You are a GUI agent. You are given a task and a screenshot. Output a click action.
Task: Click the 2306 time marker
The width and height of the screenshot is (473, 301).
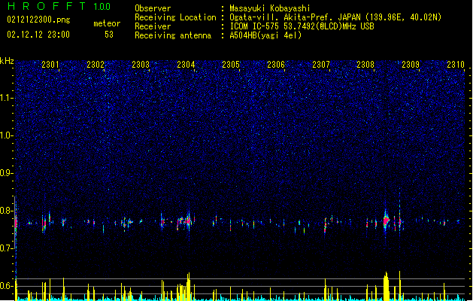276,65
